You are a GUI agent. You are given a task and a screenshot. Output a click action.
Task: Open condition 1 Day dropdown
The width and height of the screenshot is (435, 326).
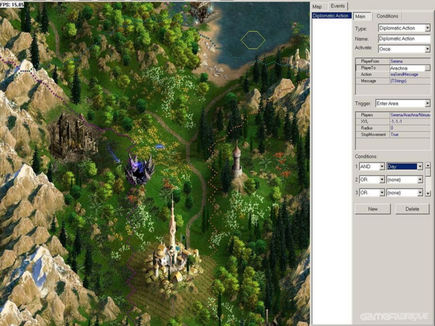pyautogui.click(x=405, y=166)
